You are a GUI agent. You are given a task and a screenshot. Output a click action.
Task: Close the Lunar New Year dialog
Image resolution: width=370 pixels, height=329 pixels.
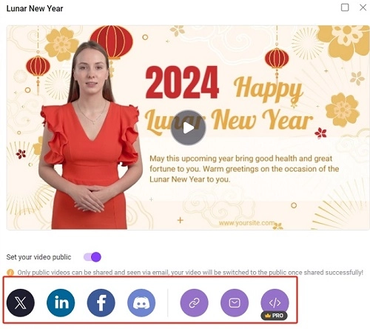coord(363,7)
